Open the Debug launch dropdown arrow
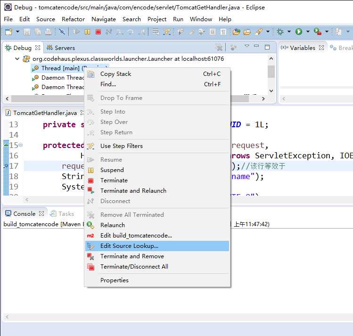Screen dimensions: 353x336 point(289,32)
